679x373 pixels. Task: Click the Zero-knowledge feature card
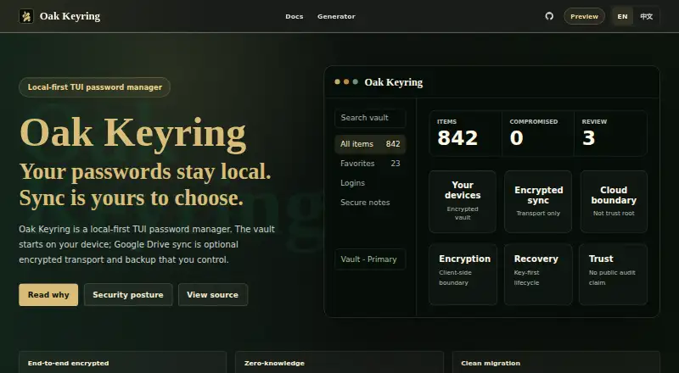coord(339,363)
